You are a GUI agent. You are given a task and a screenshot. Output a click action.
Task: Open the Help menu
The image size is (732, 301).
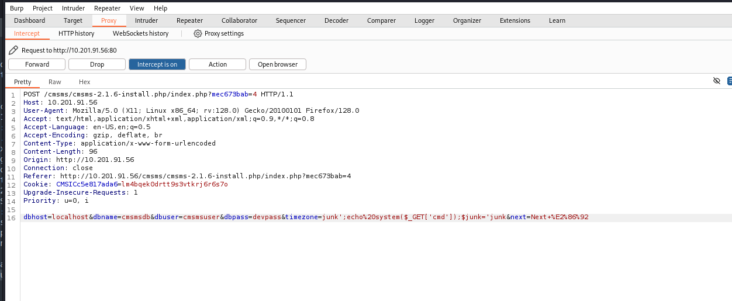coord(160,8)
